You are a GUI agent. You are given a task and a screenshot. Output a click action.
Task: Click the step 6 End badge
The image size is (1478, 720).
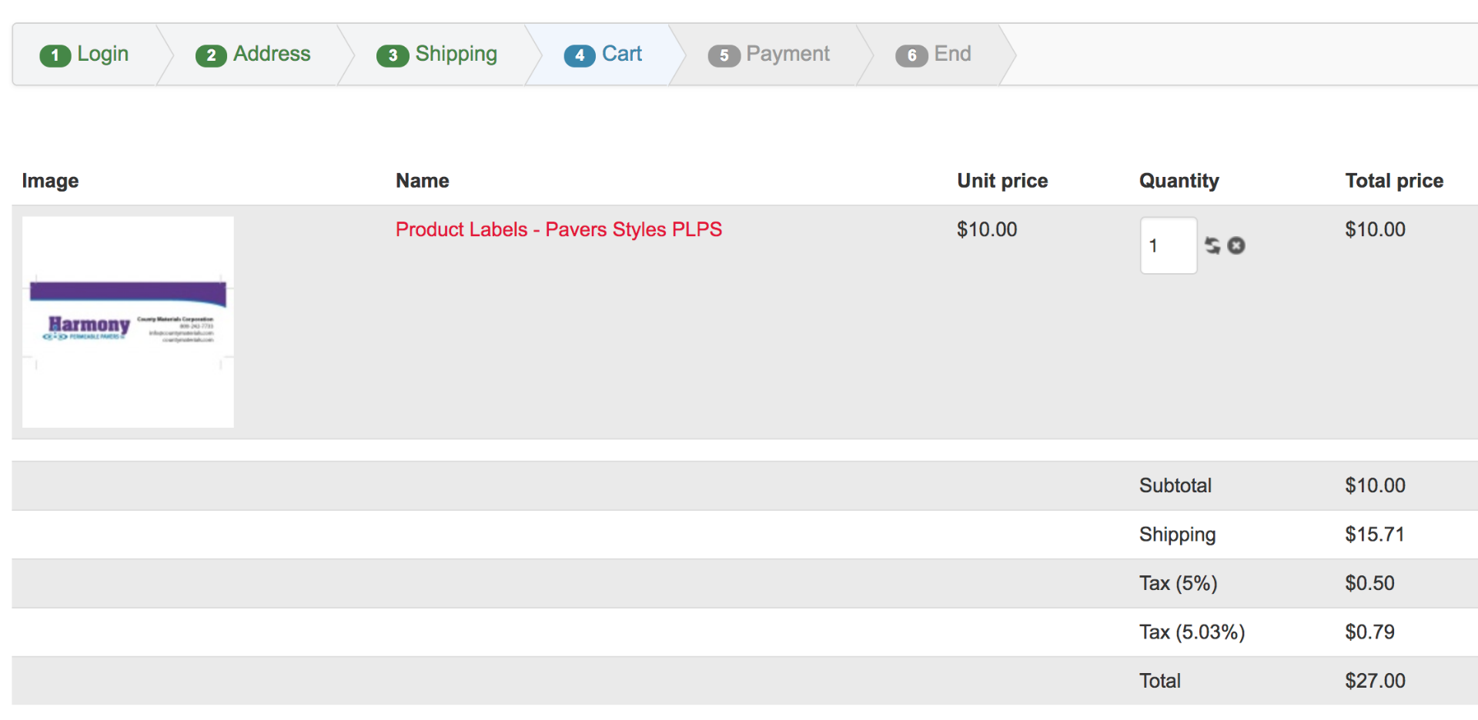tap(911, 55)
